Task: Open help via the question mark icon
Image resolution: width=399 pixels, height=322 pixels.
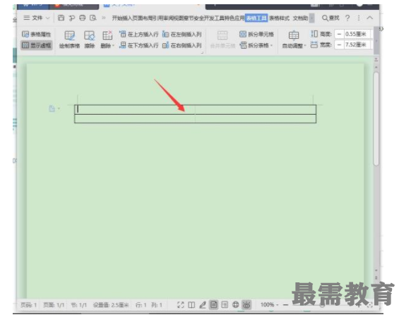Action: pos(347,18)
